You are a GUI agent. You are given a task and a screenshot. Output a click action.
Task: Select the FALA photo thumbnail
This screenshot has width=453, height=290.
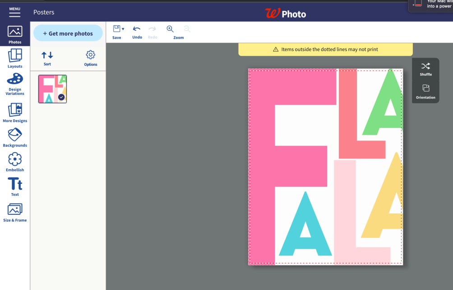pyautogui.click(x=53, y=89)
